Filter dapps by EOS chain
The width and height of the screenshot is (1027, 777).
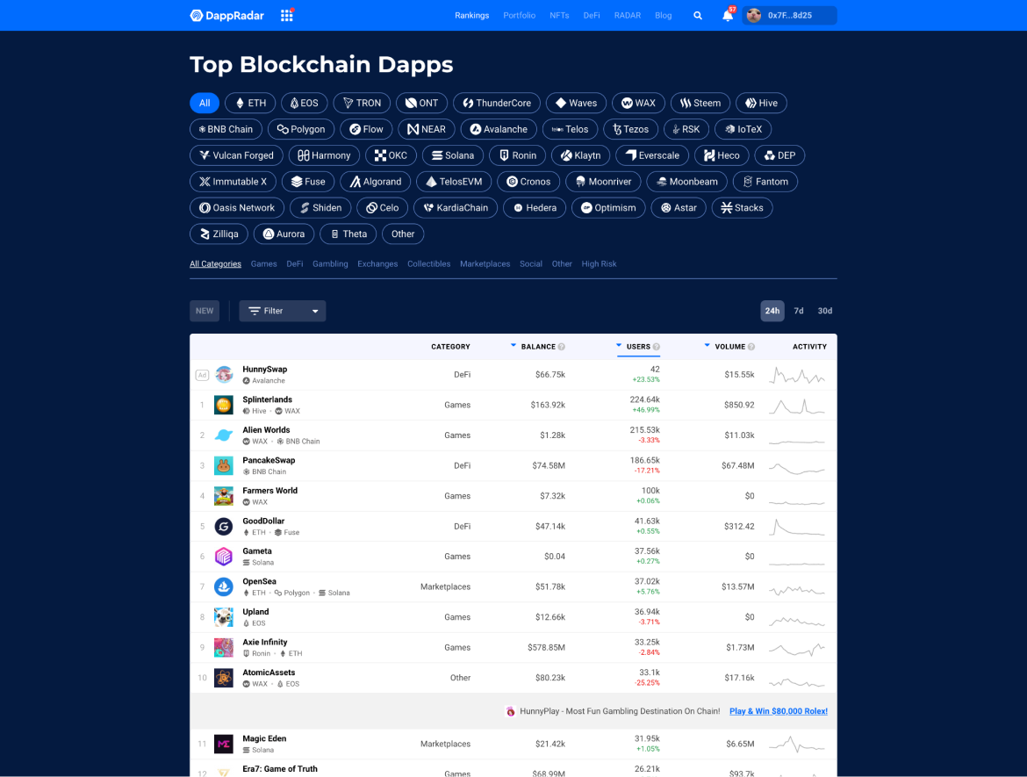click(x=304, y=103)
